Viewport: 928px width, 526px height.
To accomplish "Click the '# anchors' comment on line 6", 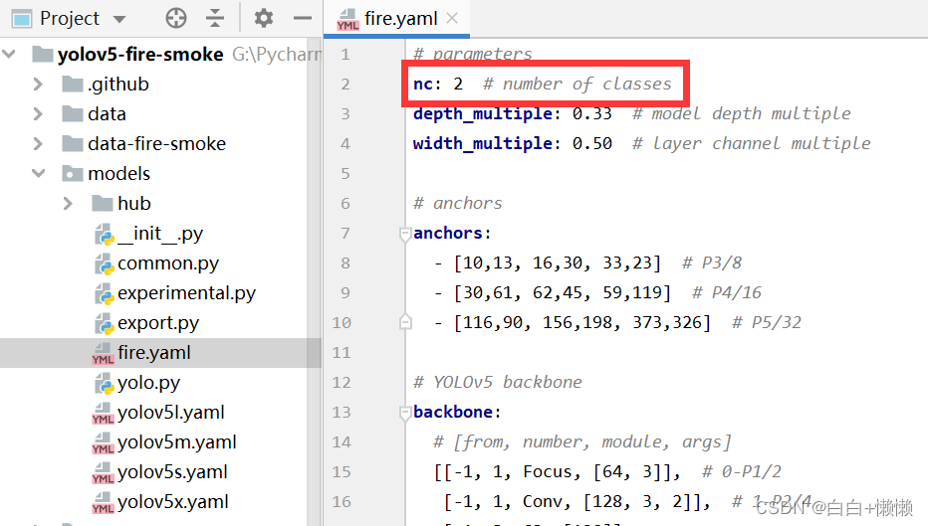I will coord(457,203).
